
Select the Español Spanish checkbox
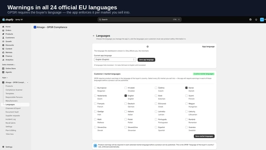(156, 127)
